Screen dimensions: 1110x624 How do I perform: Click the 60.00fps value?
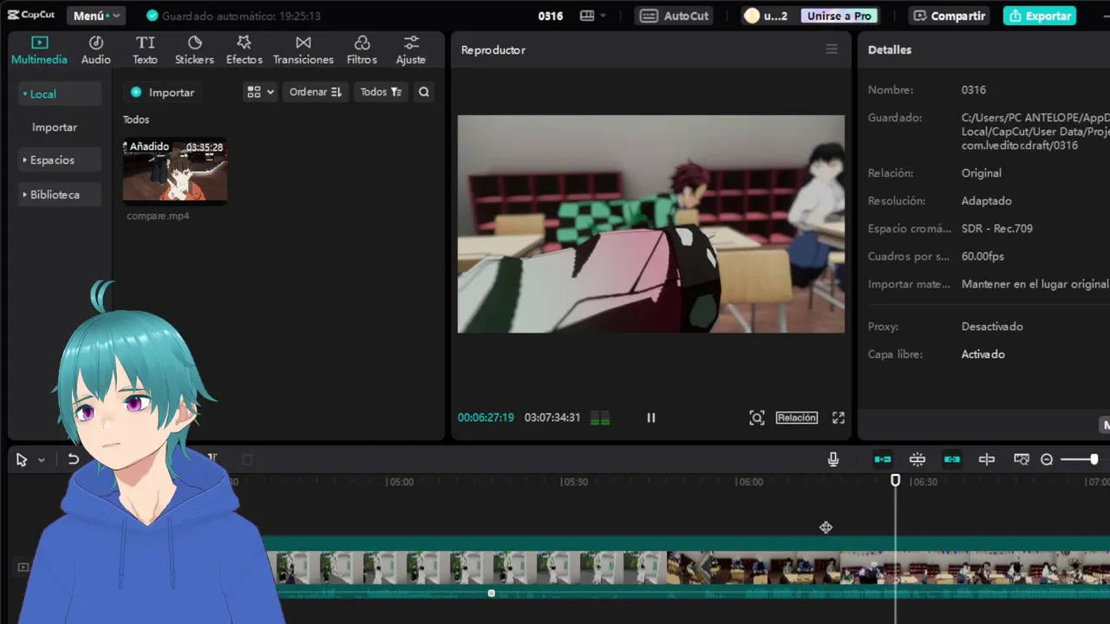pos(983,257)
